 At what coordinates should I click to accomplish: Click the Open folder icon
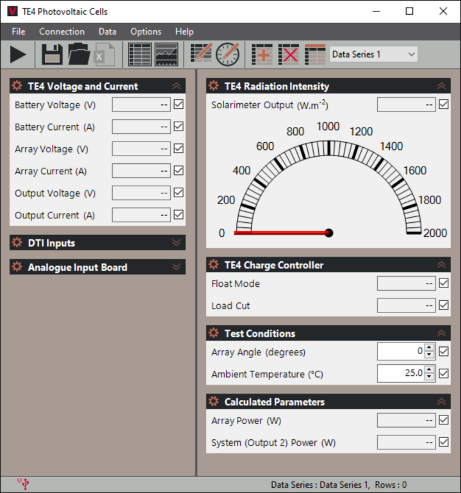coord(79,54)
